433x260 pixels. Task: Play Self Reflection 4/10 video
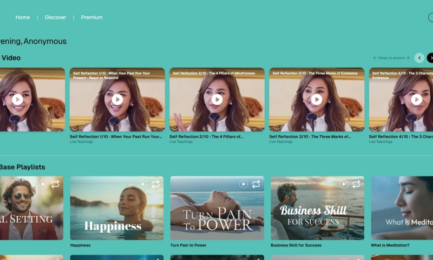tap(416, 100)
